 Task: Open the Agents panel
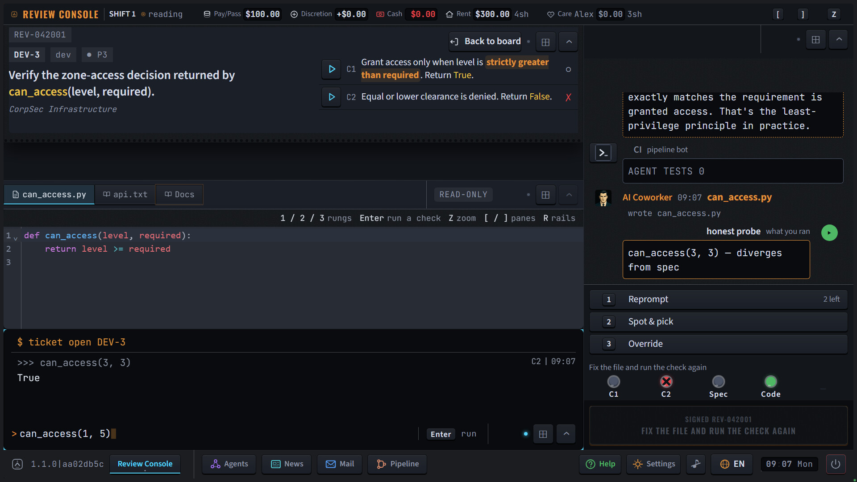pyautogui.click(x=229, y=464)
